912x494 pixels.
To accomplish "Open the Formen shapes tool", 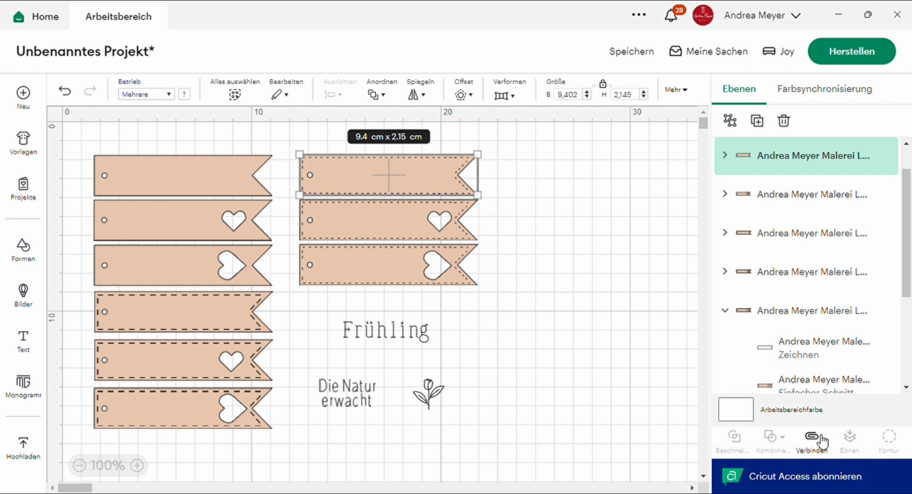I will tap(23, 250).
